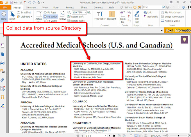Print the document via toolbar icon
The image size is (191, 137).
tap(16, 2)
